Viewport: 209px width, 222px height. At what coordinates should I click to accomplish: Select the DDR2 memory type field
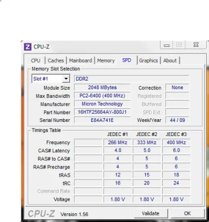pos(131,79)
